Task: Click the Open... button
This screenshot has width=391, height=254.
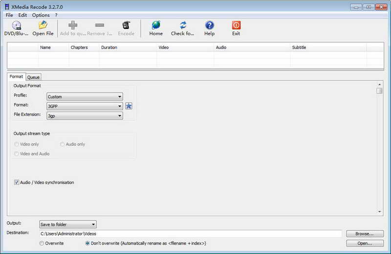Action: pyautogui.click(x=365, y=243)
